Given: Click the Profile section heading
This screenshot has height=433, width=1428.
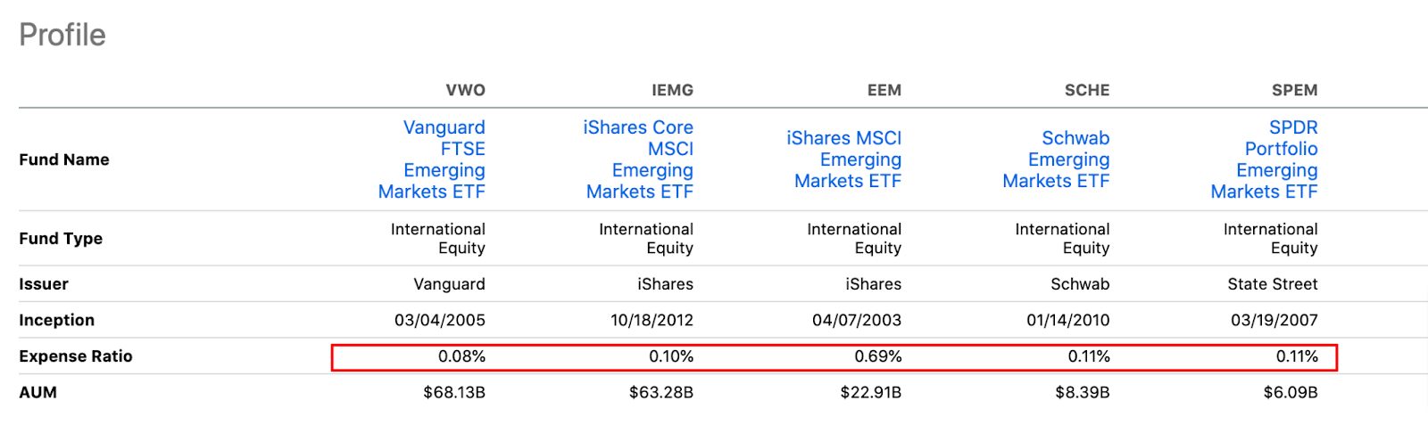Looking at the screenshot, I should (x=62, y=35).
